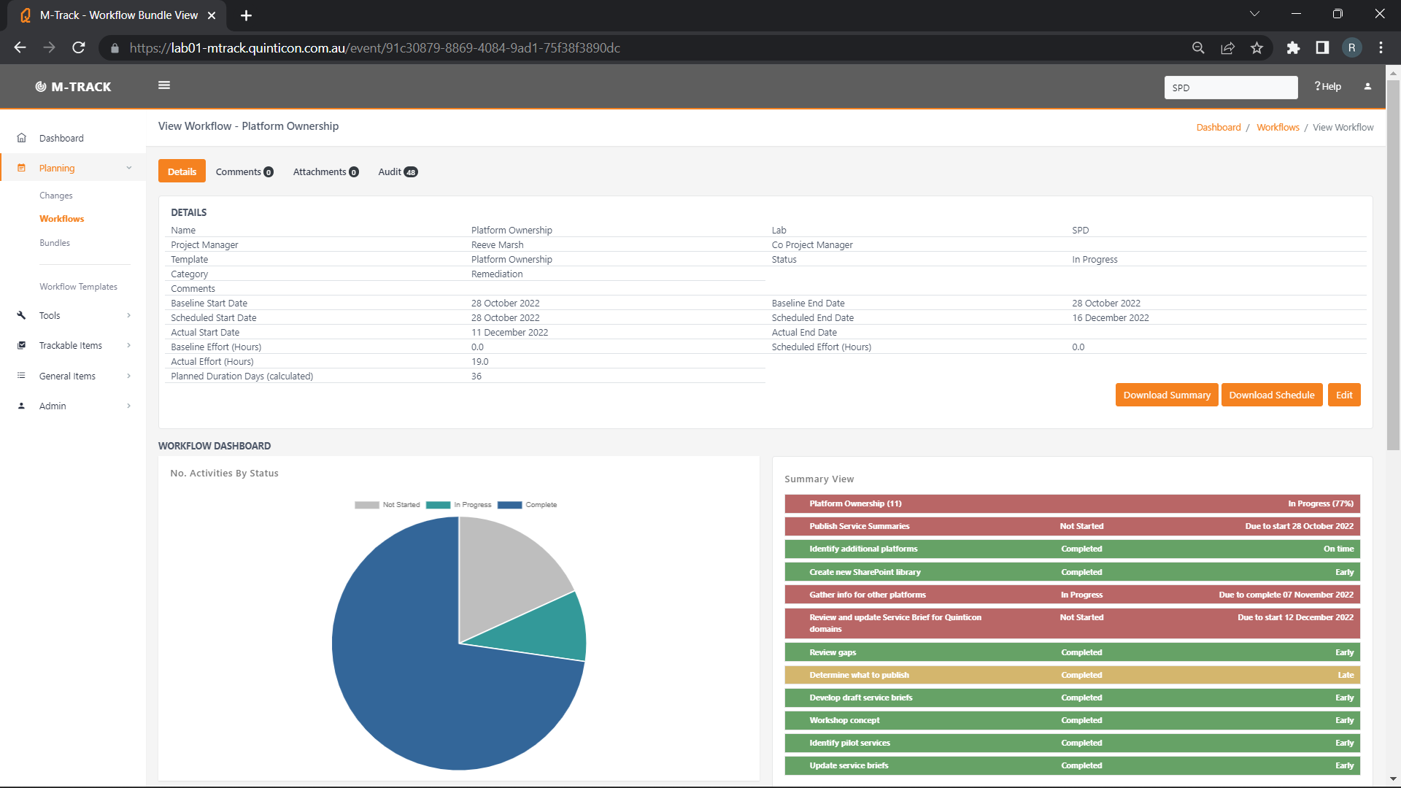Bookmark the page with the star icon

[1257, 47]
